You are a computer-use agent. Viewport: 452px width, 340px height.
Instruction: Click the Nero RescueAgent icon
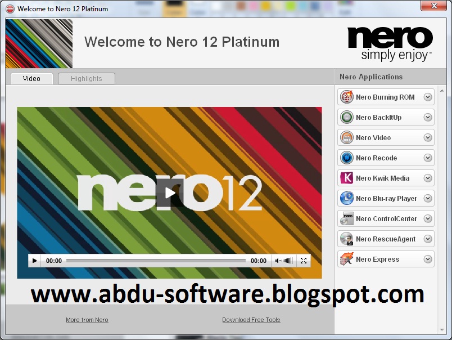coord(346,239)
